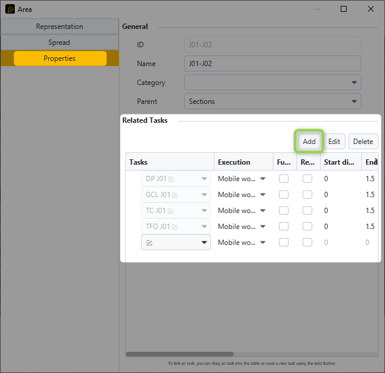Viewport: 385px width, 373px height.
Task: Expand the Parent dropdown showing Sections
Action: (x=272, y=102)
